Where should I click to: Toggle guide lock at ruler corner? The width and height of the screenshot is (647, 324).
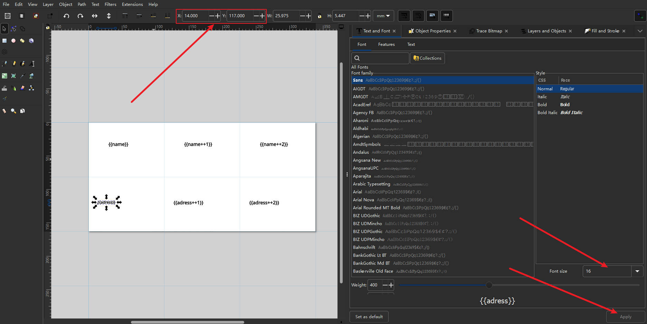(x=48, y=27)
